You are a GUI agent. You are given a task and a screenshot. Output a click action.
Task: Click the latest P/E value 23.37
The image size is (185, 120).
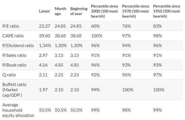pyautogui.click(x=45, y=26)
